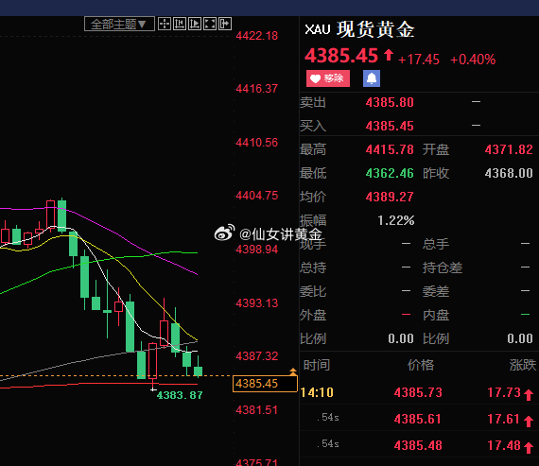Click the axis label 4422.18
Image resolution: width=539 pixels, height=466 pixels.
(x=257, y=35)
